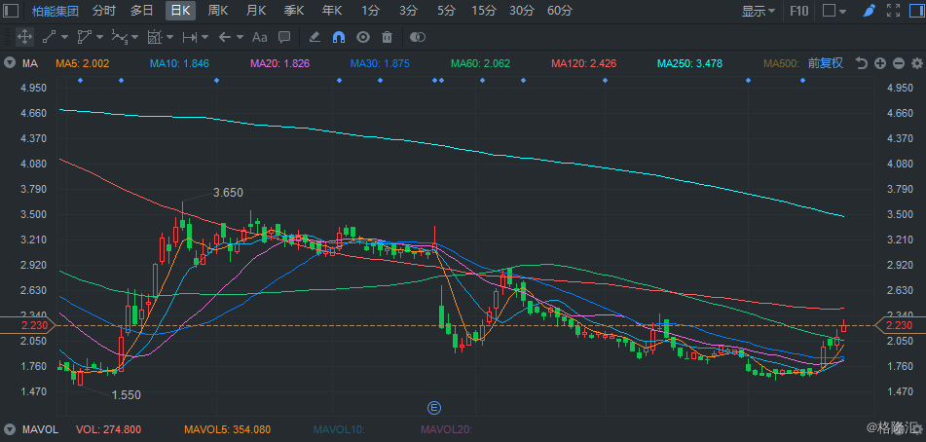Click the trash icon to delete drawings
The width and height of the screenshot is (926, 442).
[x=387, y=37]
